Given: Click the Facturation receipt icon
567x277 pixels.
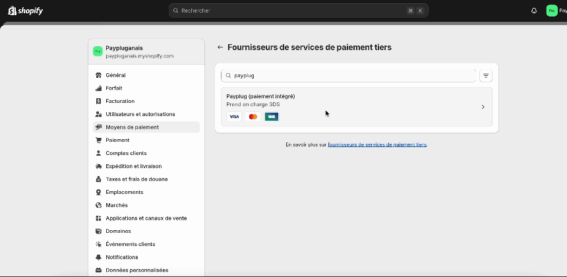Looking at the screenshot, I should [98, 102].
